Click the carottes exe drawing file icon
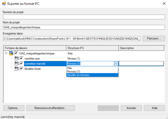This screenshot has height=119, width=168. [17, 58]
